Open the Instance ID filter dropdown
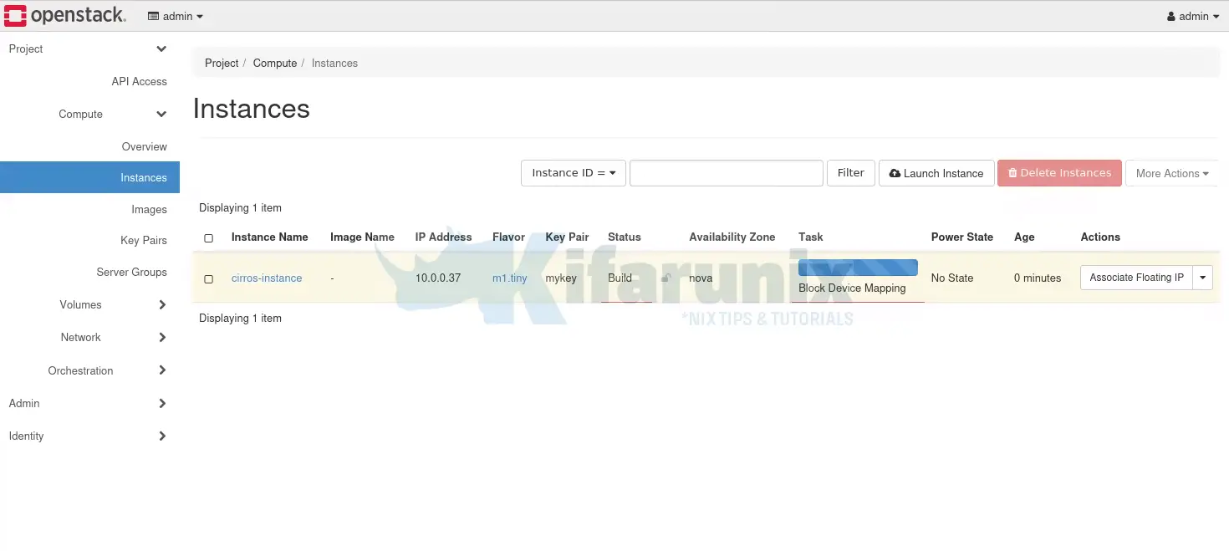Viewport: 1229px width, 551px height. tap(573, 173)
